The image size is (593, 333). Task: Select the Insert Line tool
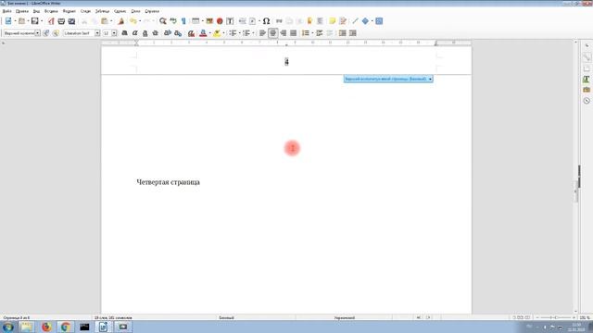pos(355,21)
